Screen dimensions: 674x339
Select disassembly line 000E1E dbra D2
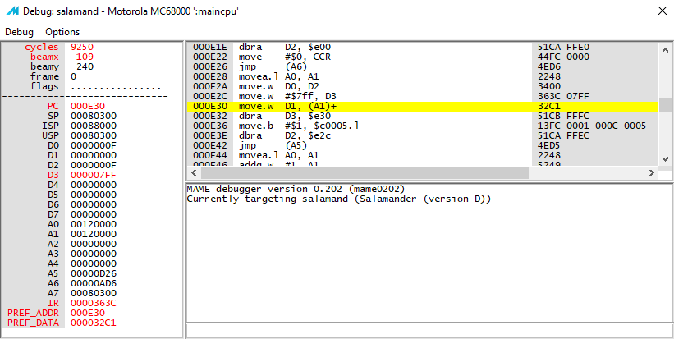pos(423,48)
